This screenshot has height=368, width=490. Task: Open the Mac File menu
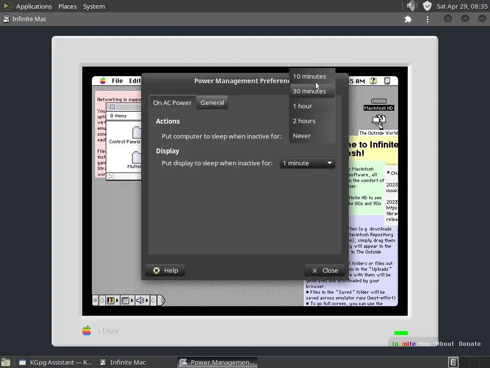pyautogui.click(x=117, y=80)
